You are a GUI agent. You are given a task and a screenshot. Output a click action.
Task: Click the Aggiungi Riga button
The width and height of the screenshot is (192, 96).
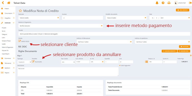pyautogui.click(x=184, y=51)
